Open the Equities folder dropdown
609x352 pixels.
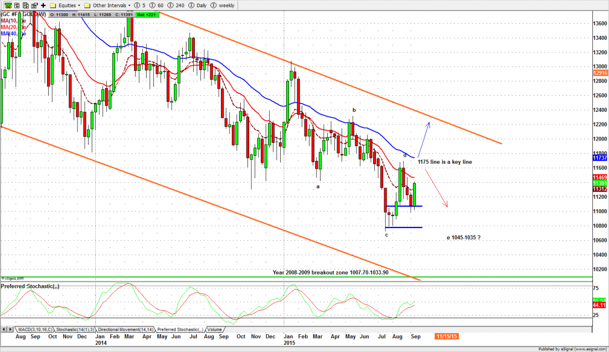coord(66,5)
